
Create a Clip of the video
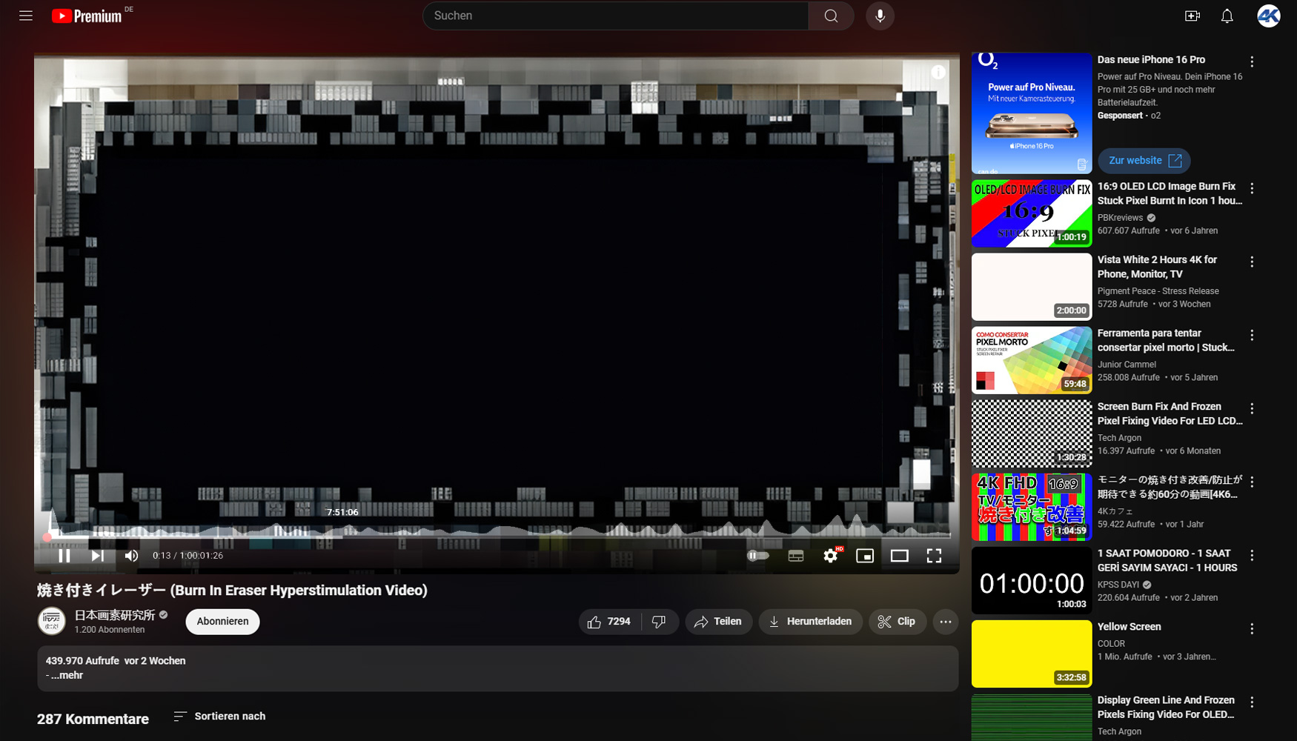pos(897,622)
